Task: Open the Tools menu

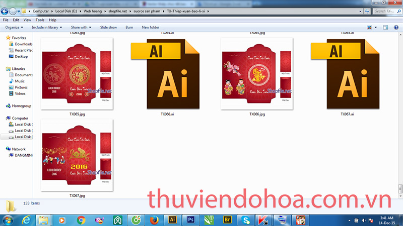Action: tap(40, 20)
